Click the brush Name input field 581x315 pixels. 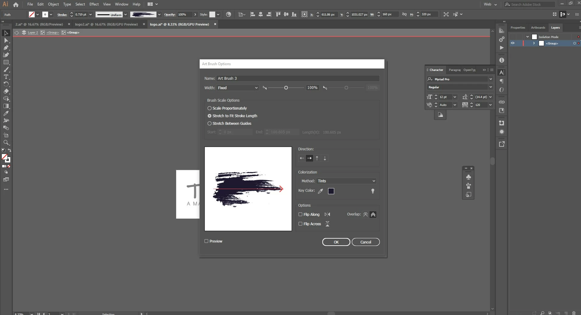298,79
